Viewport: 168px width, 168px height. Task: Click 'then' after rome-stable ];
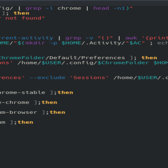click(66, 92)
